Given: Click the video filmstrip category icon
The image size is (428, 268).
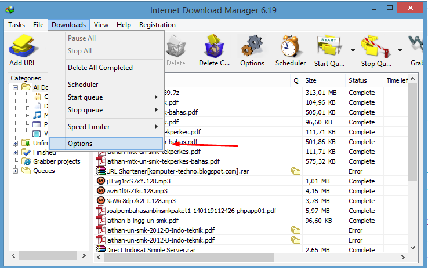Looking at the screenshot, I should (x=37, y=134).
